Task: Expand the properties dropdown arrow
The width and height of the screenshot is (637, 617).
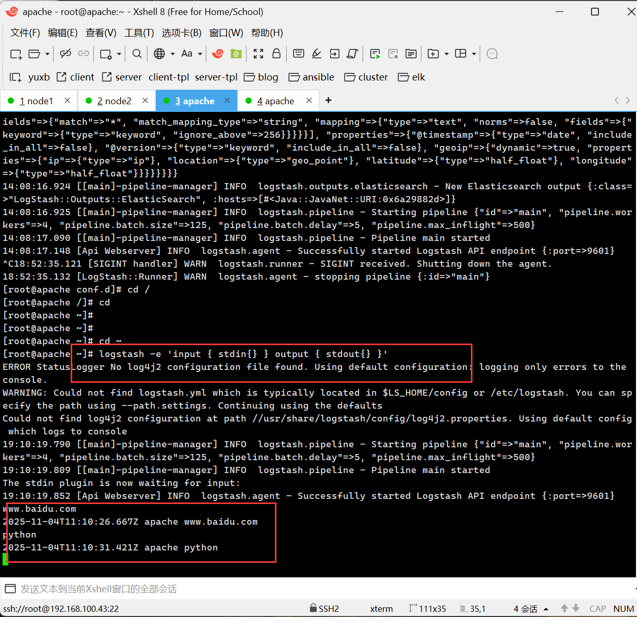Action: click(x=119, y=54)
